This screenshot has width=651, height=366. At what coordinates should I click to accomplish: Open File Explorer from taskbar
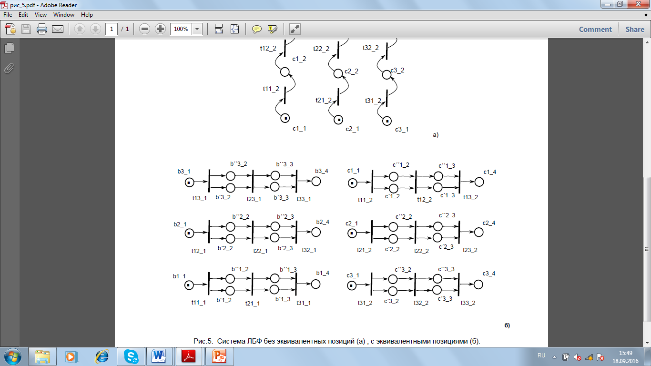(x=42, y=356)
